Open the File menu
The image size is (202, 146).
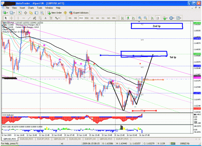point(7,8)
